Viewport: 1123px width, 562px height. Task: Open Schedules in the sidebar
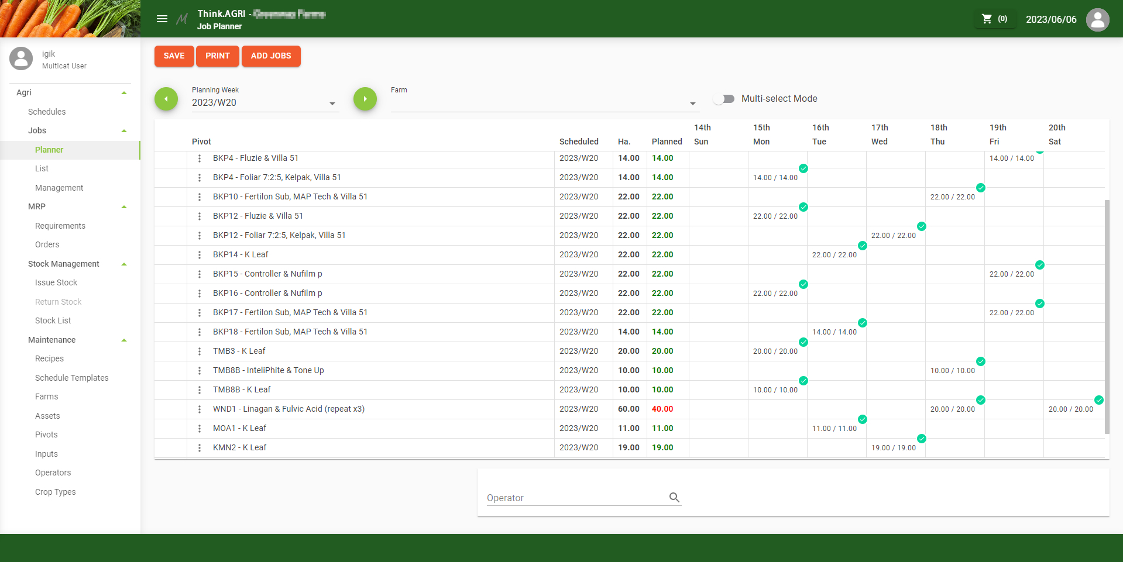click(47, 112)
